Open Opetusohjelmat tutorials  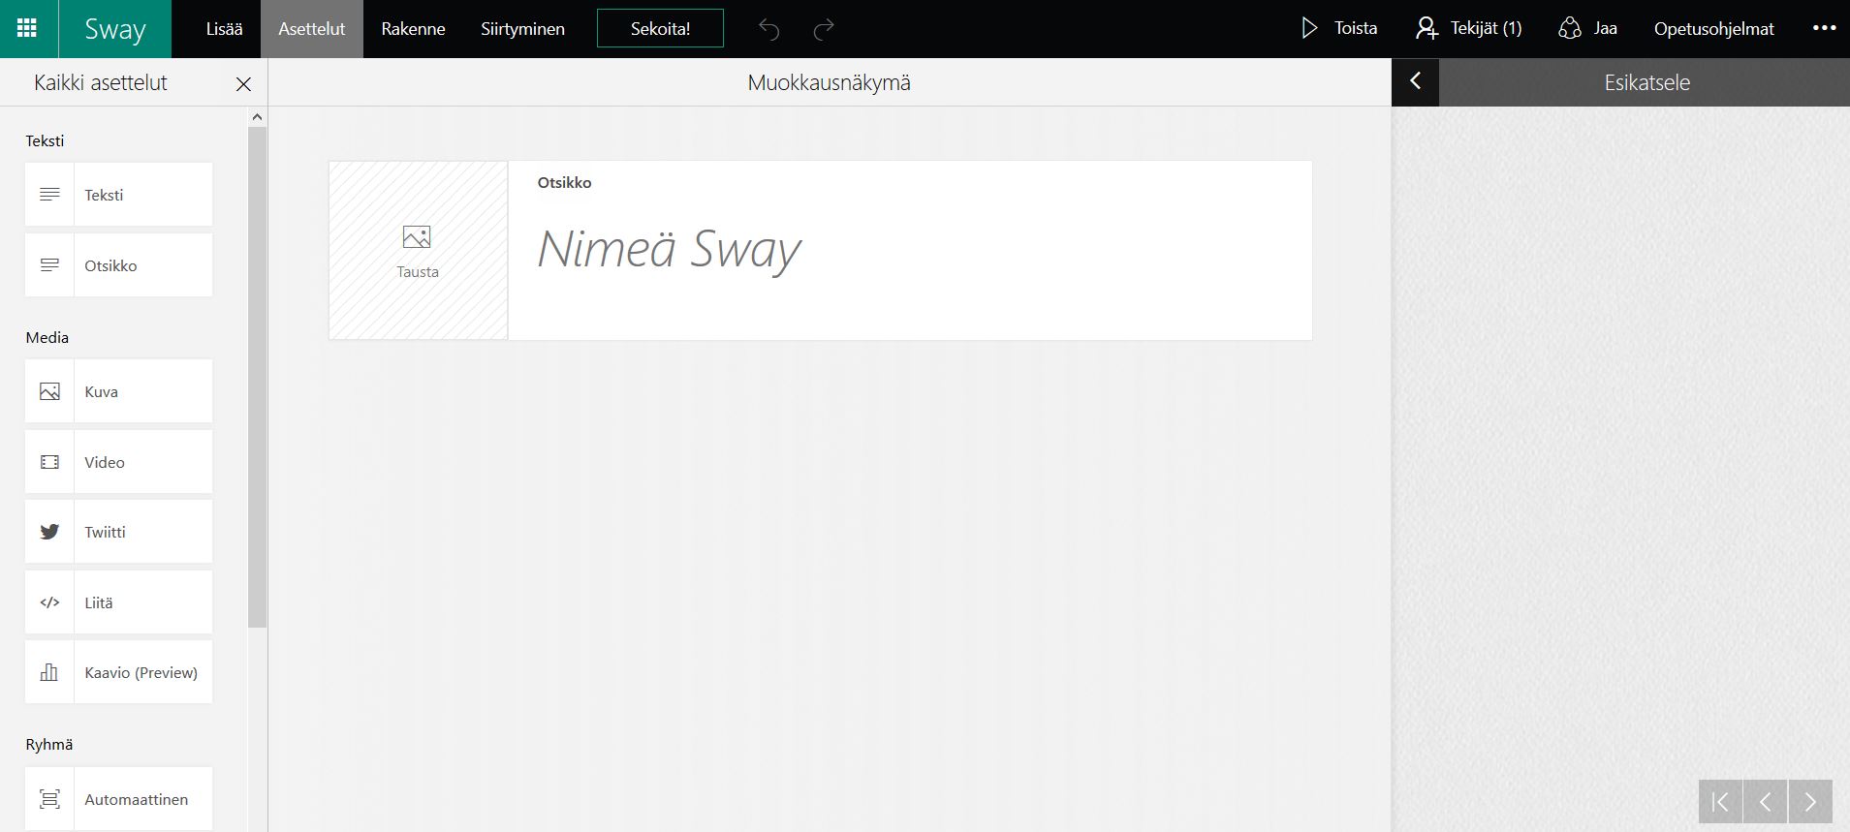(1713, 29)
